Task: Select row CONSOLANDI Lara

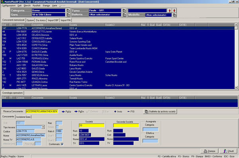Action: (118, 42)
